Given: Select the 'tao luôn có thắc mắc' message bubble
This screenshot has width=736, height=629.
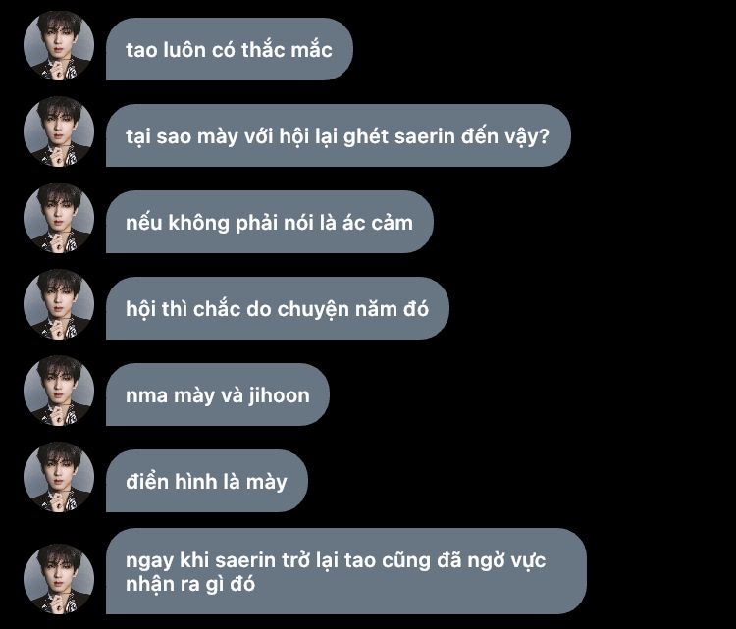Looking at the screenshot, I should [229, 49].
